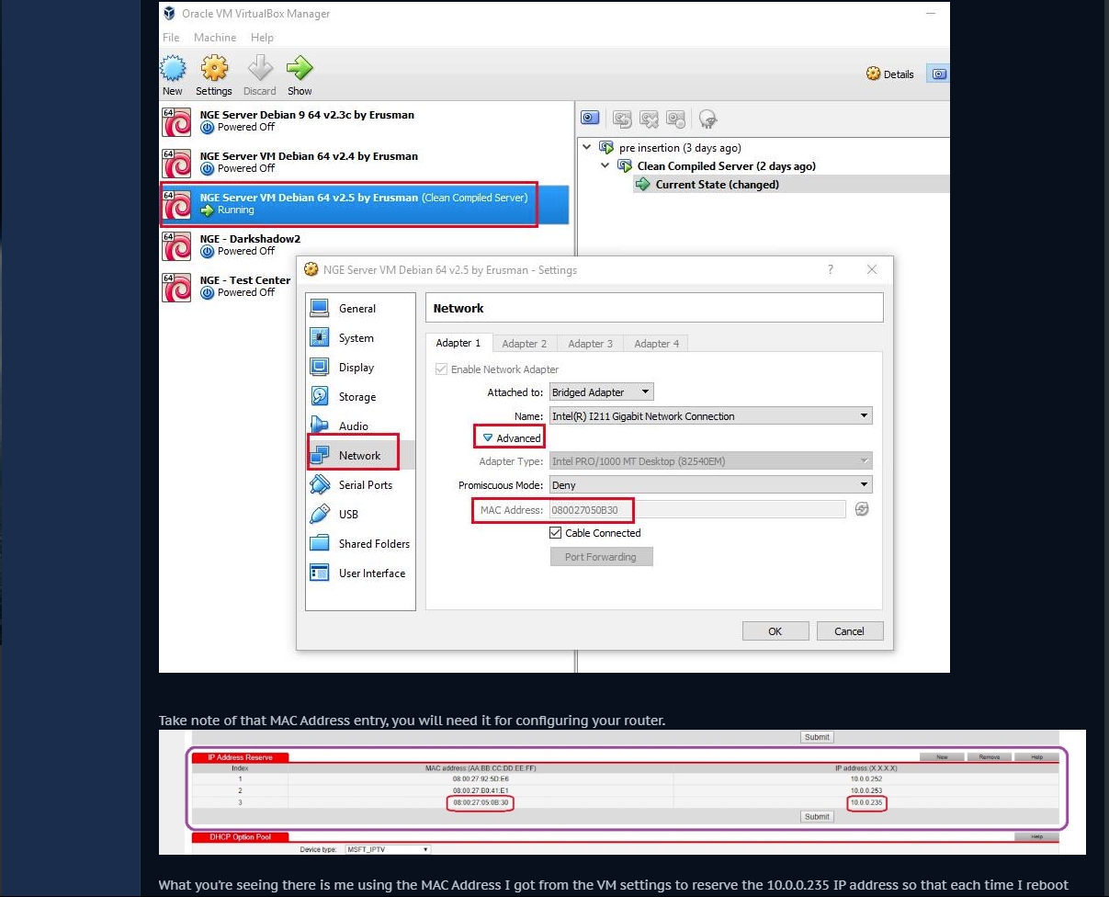This screenshot has width=1109, height=897.
Task: Collapse the Clean Compiled Server snapshot node
Action: click(x=605, y=165)
